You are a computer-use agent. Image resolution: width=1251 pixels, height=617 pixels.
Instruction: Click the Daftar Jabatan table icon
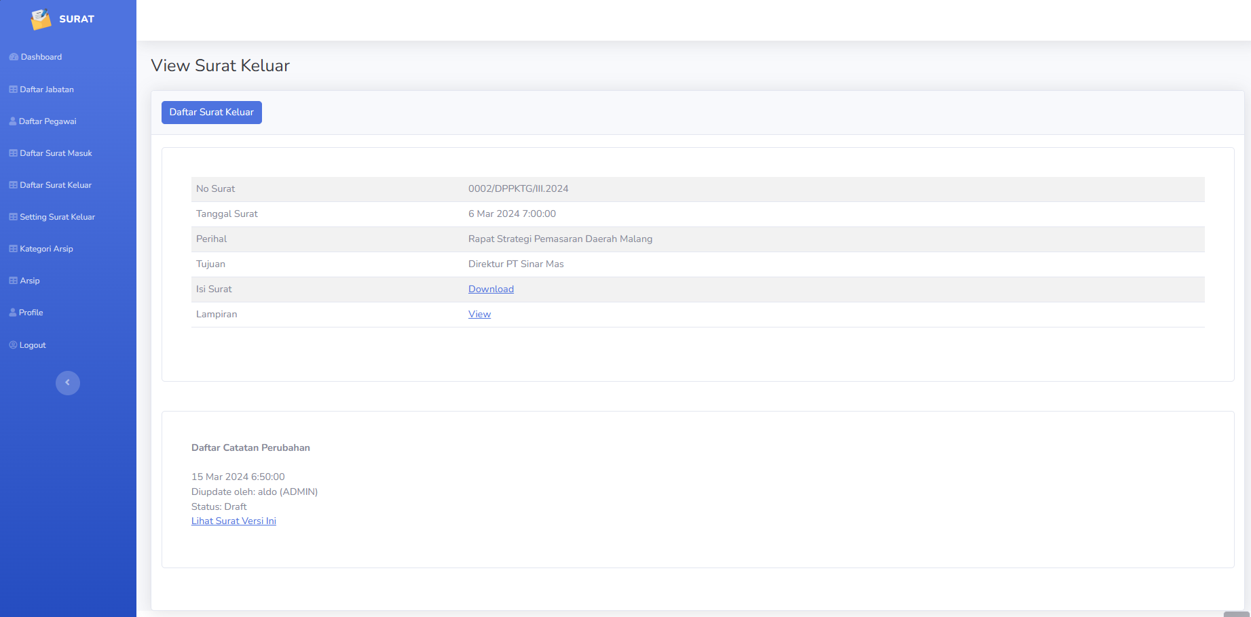click(13, 89)
